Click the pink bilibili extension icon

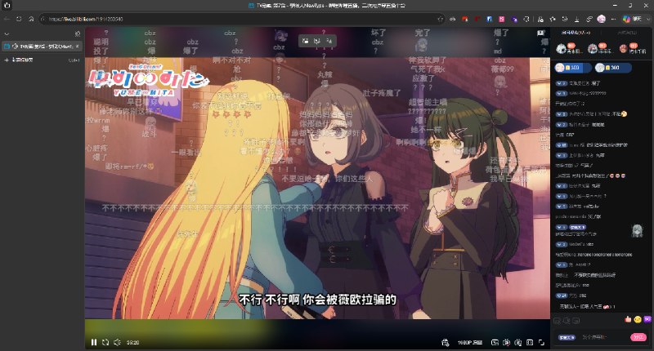[502, 19]
